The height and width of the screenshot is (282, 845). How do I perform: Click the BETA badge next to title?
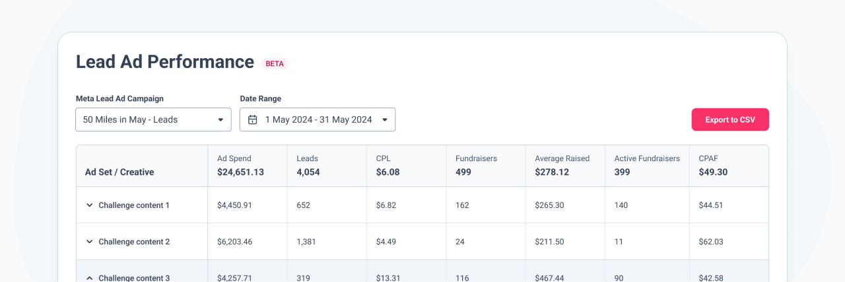[275, 63]
